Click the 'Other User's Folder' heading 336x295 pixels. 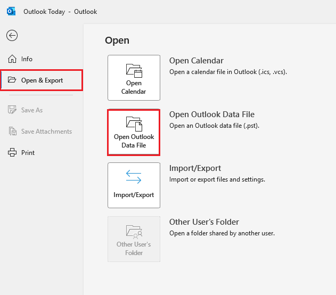click(x=204, y=222)
